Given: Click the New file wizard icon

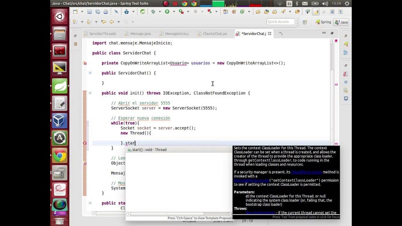Looking at the screenshot, I should point(75,12).
